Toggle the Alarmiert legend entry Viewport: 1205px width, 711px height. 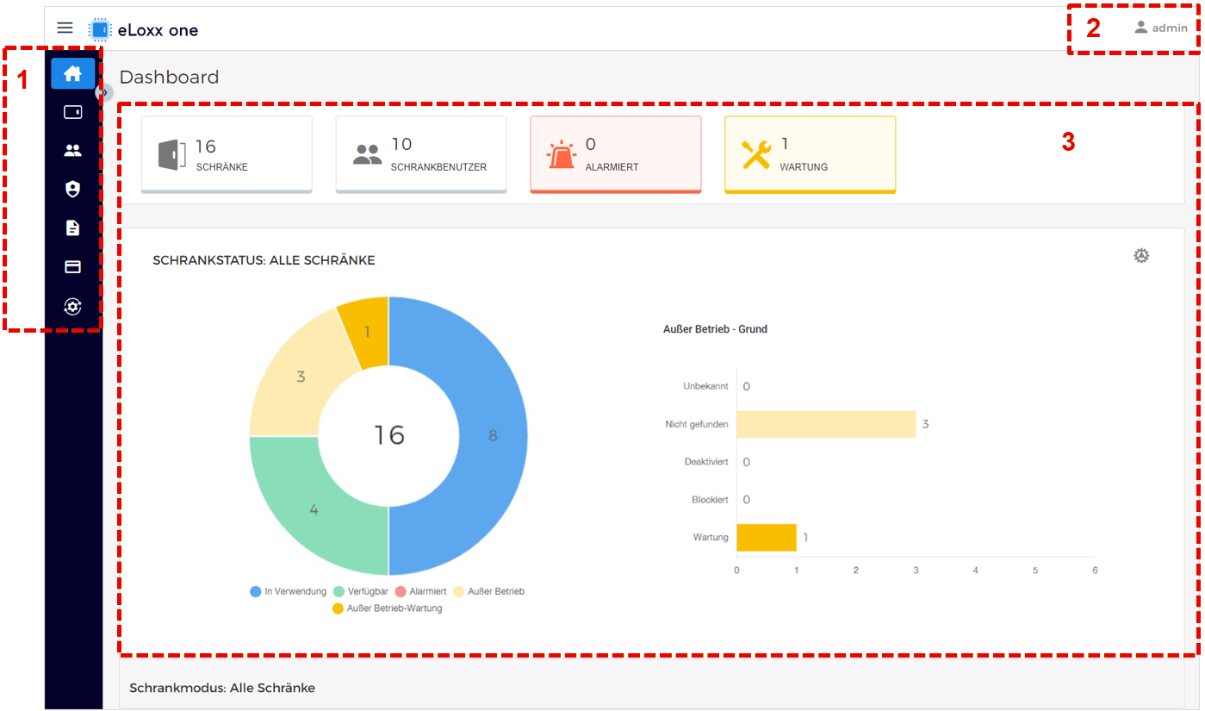pos(421,591)
